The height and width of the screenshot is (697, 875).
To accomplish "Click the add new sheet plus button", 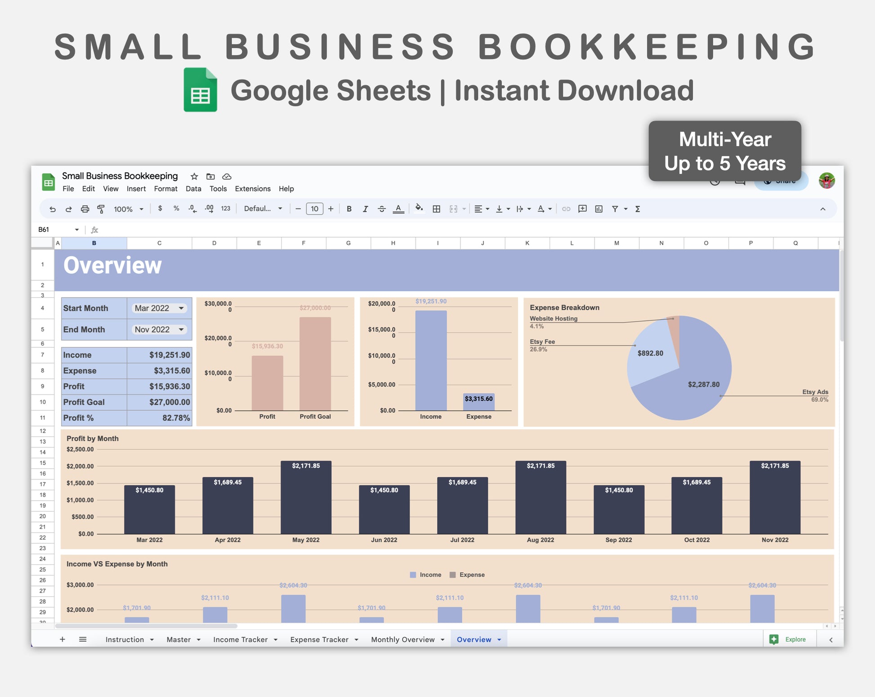I will (62, 639).
